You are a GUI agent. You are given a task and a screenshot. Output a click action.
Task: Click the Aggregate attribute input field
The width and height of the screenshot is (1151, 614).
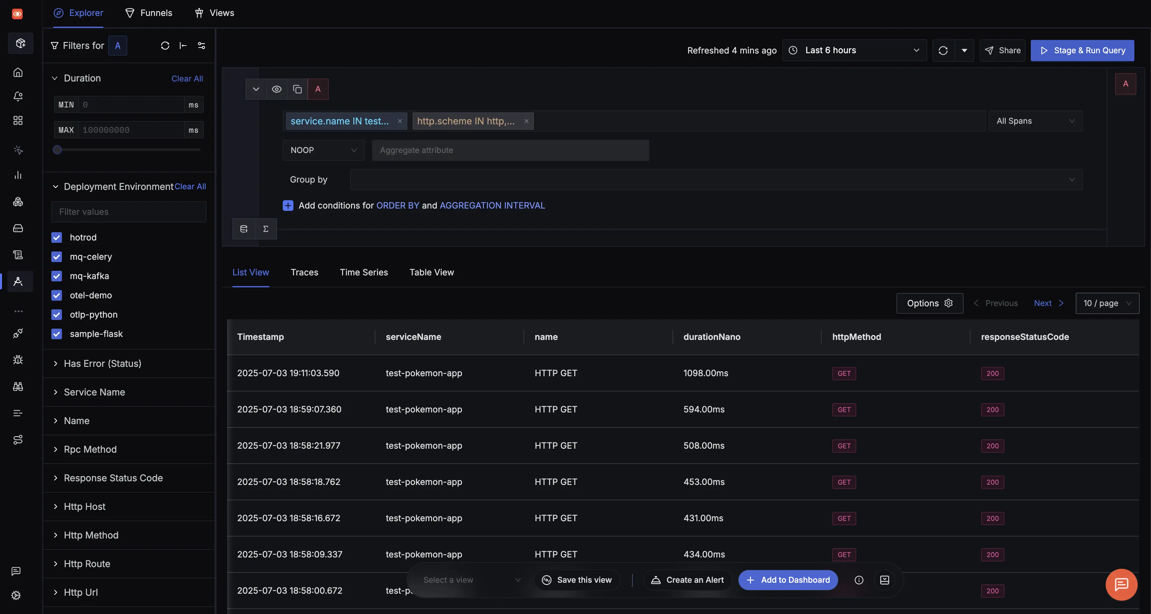pos(510,150)
